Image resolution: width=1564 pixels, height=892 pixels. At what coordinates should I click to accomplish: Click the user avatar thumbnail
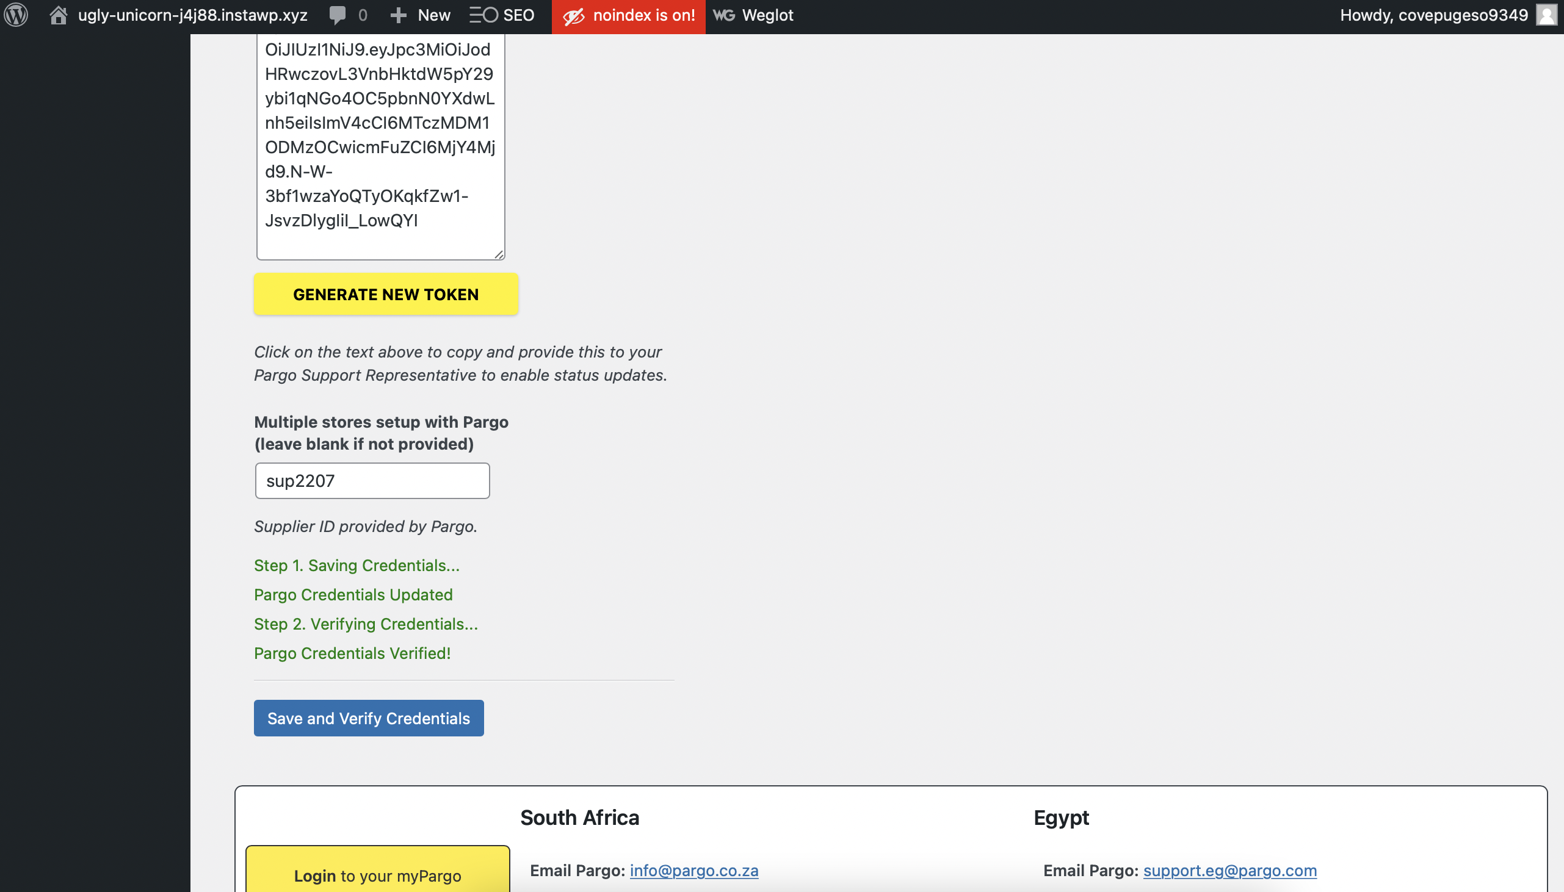[1547, 15]
